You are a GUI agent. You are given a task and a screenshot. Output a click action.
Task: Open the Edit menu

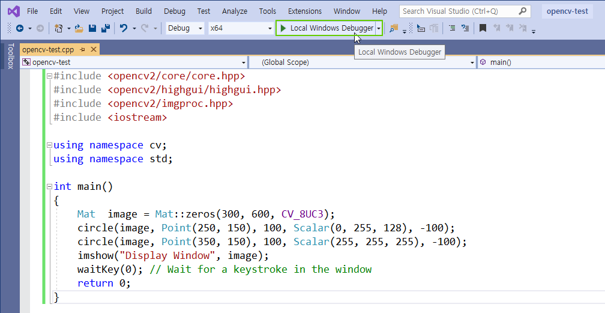(x=56, y=11)
